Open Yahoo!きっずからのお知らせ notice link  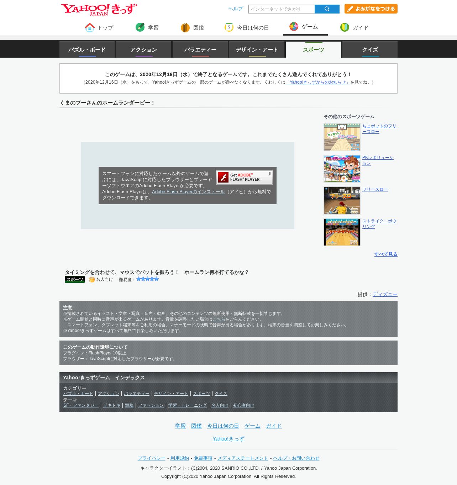tap(318, 82)
